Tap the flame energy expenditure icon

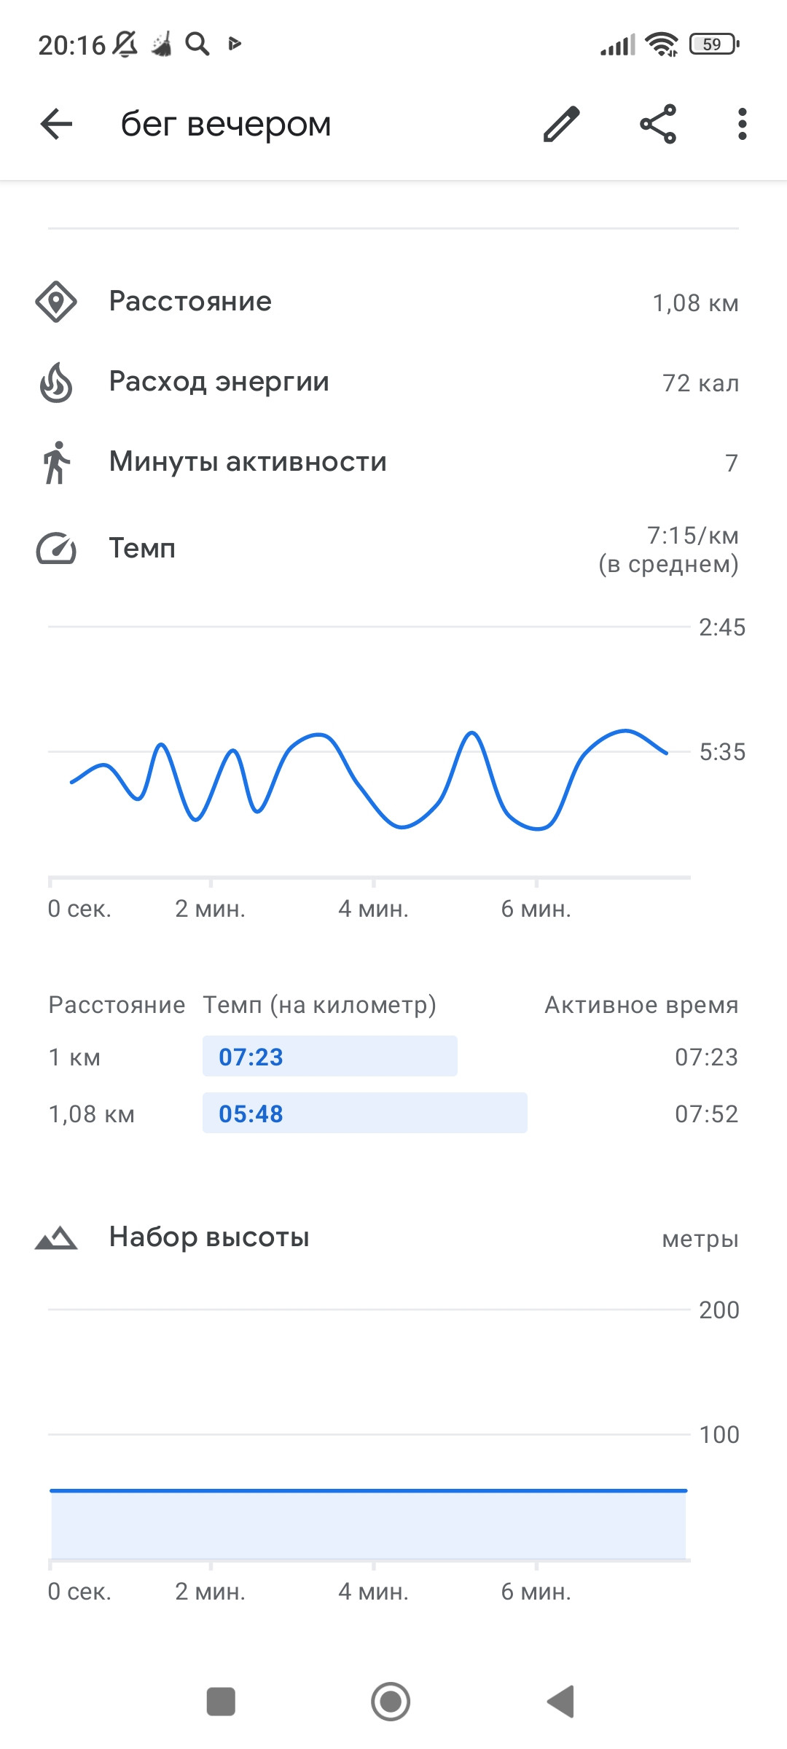pyautogui.click(x=56, y=382)
